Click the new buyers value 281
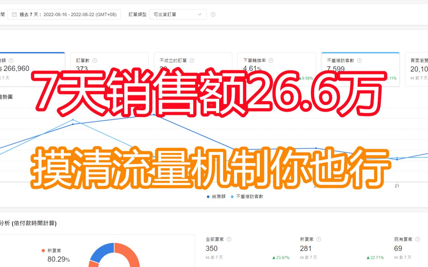Viewport: 428px width, 267px height. (306, 249)
